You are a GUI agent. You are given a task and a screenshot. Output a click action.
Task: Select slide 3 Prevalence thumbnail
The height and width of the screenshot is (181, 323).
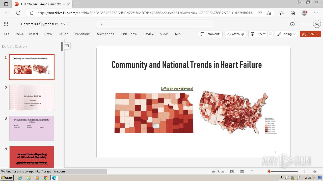point(32,128)
